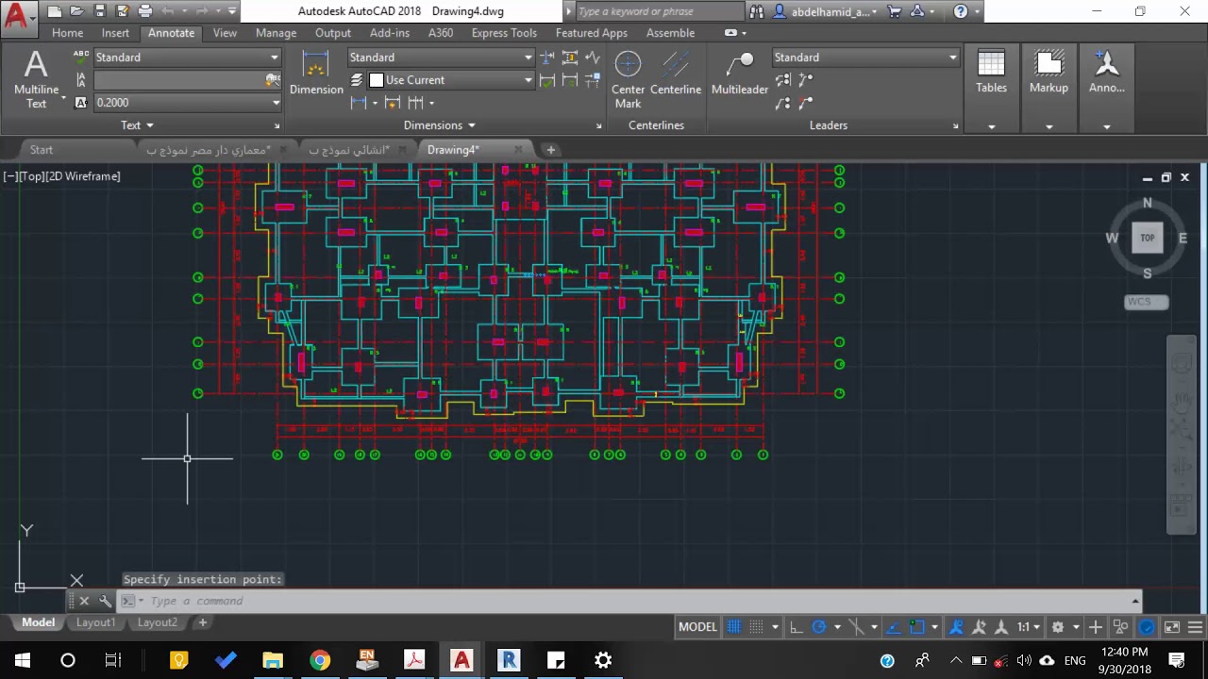
Task: Toggle Snap mode in status bar
Action: pos(756,627)
